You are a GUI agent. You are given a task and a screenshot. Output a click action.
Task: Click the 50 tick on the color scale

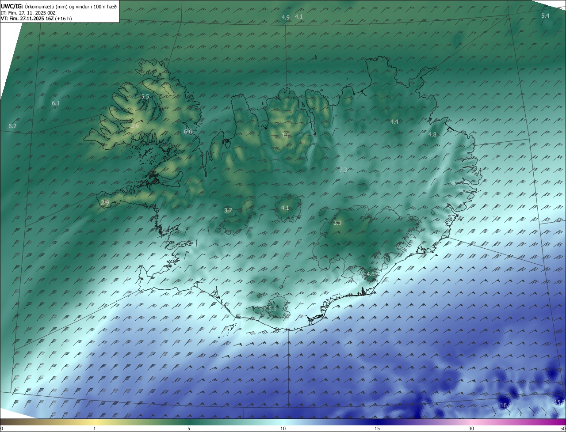(x=563, y=428)
